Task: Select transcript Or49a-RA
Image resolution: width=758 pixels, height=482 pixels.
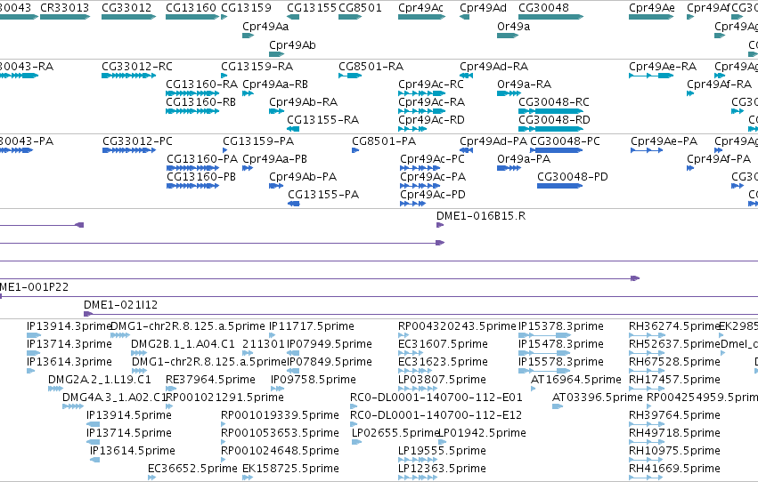Action: tap(509, 93)
